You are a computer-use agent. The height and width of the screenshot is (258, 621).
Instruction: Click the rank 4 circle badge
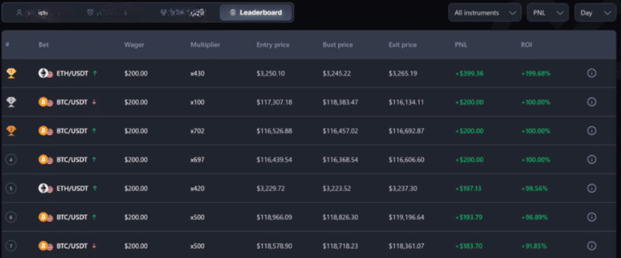11,160
